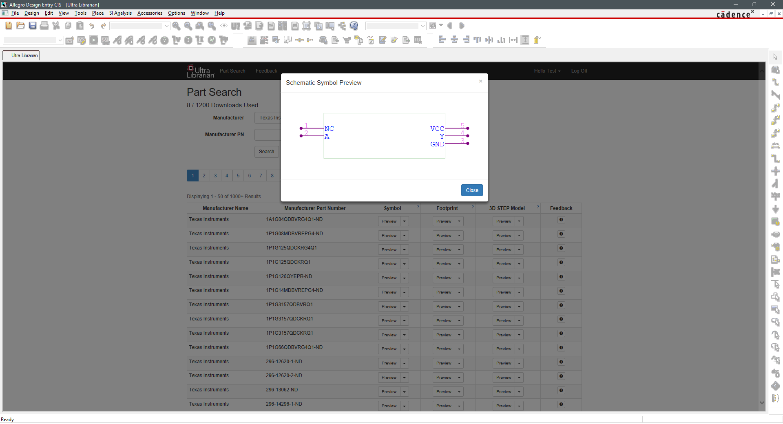This screenshot has width=783, height=424.
Task: Dismiss preview dialog with the X
Action: click(x=480, y=81)
